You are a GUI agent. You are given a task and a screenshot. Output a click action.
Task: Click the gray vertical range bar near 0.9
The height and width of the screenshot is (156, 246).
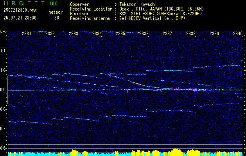click(7, 90)
